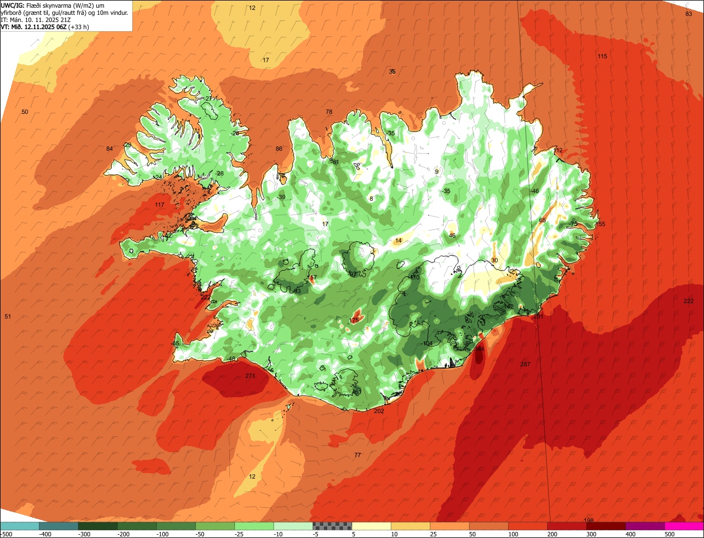Viewport: 704px width, 538px height.
Task: Select the orange swatch between 50 and 100
Action: (488, 526)
